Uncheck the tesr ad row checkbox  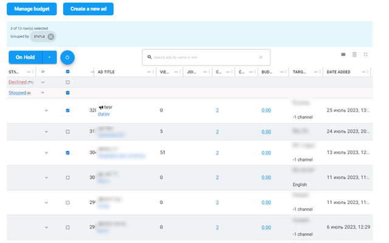pyautogui.click(x=67, y=110)
